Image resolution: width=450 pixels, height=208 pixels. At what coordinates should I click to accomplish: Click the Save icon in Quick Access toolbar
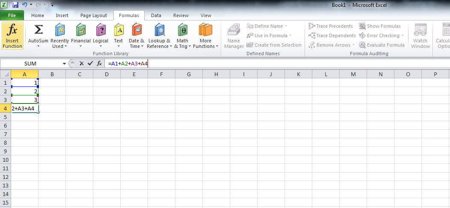15,5
